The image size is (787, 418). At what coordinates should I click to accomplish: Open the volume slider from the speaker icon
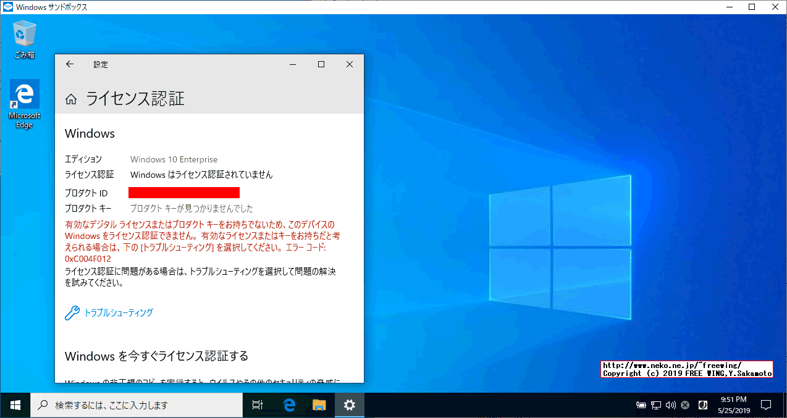(670, 404)
